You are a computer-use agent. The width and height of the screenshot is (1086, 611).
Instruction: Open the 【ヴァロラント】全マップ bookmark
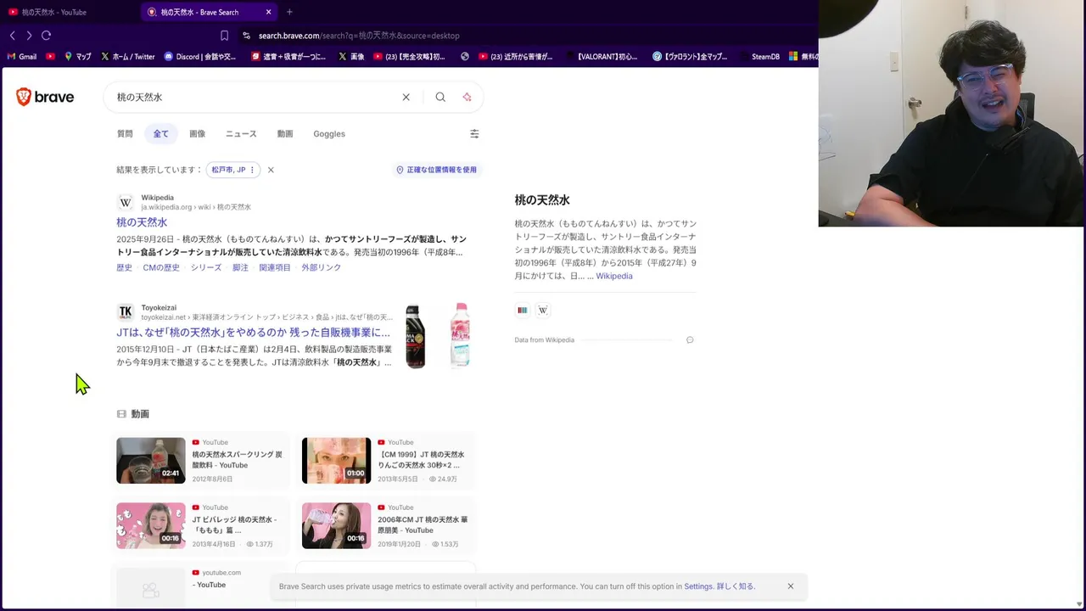tap(690, 57)
